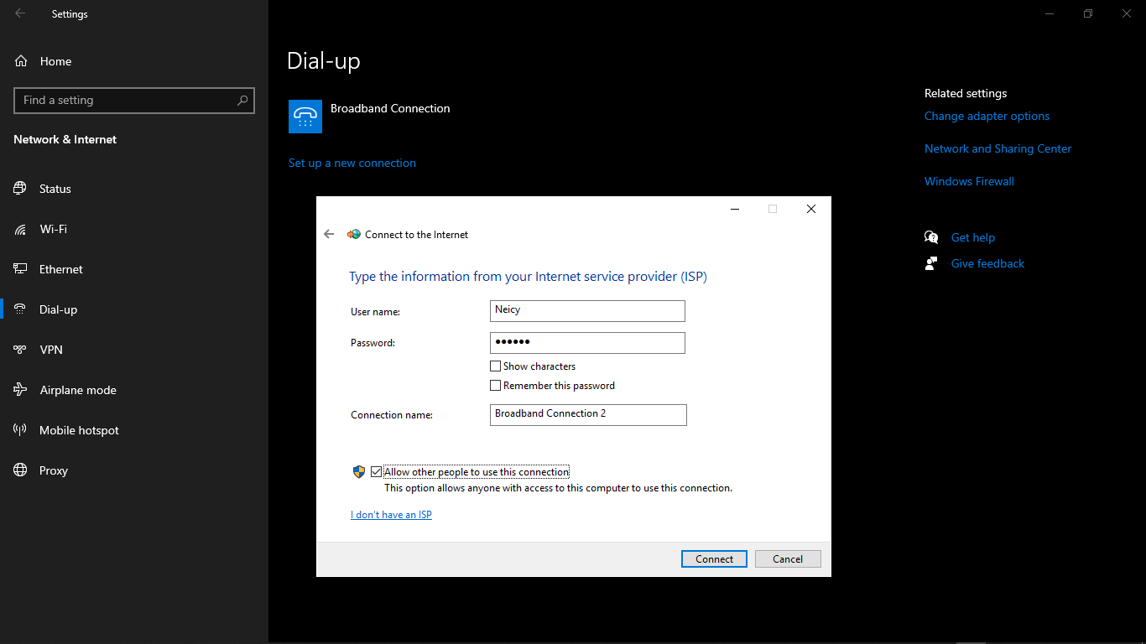
Task: Click the blue Broadband Connection phone tile
Action: [x=305, y=117]
